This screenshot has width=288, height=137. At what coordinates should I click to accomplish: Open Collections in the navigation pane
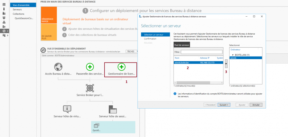(x=19, y=14)
